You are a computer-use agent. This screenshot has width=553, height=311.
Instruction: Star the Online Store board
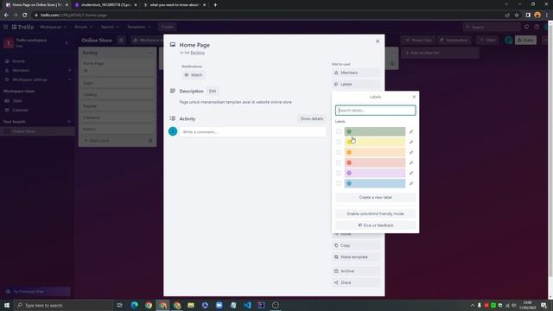tap(121, 41)
